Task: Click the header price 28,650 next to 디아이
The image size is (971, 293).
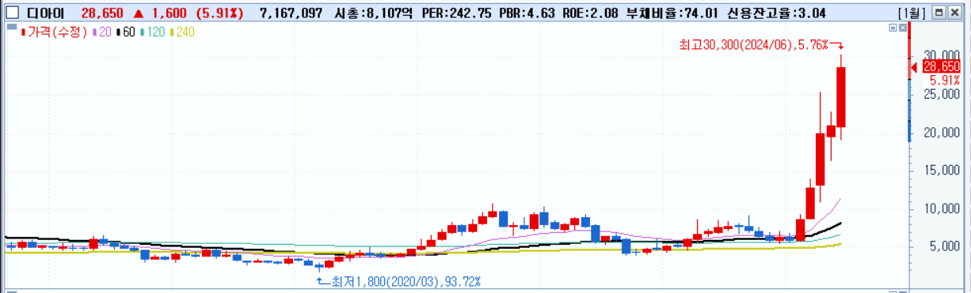Action: pyautogui.click(x=102, y=13)
